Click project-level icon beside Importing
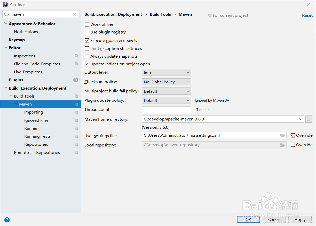The image size is (316, 226). click(76, 112)
